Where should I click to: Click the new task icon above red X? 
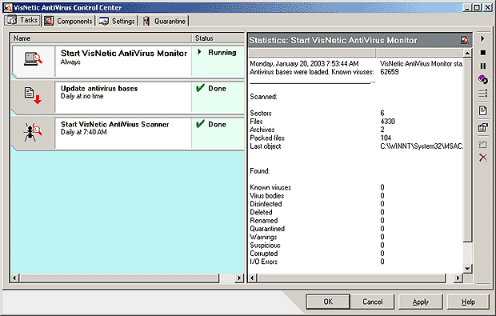(x=482, y=144)
